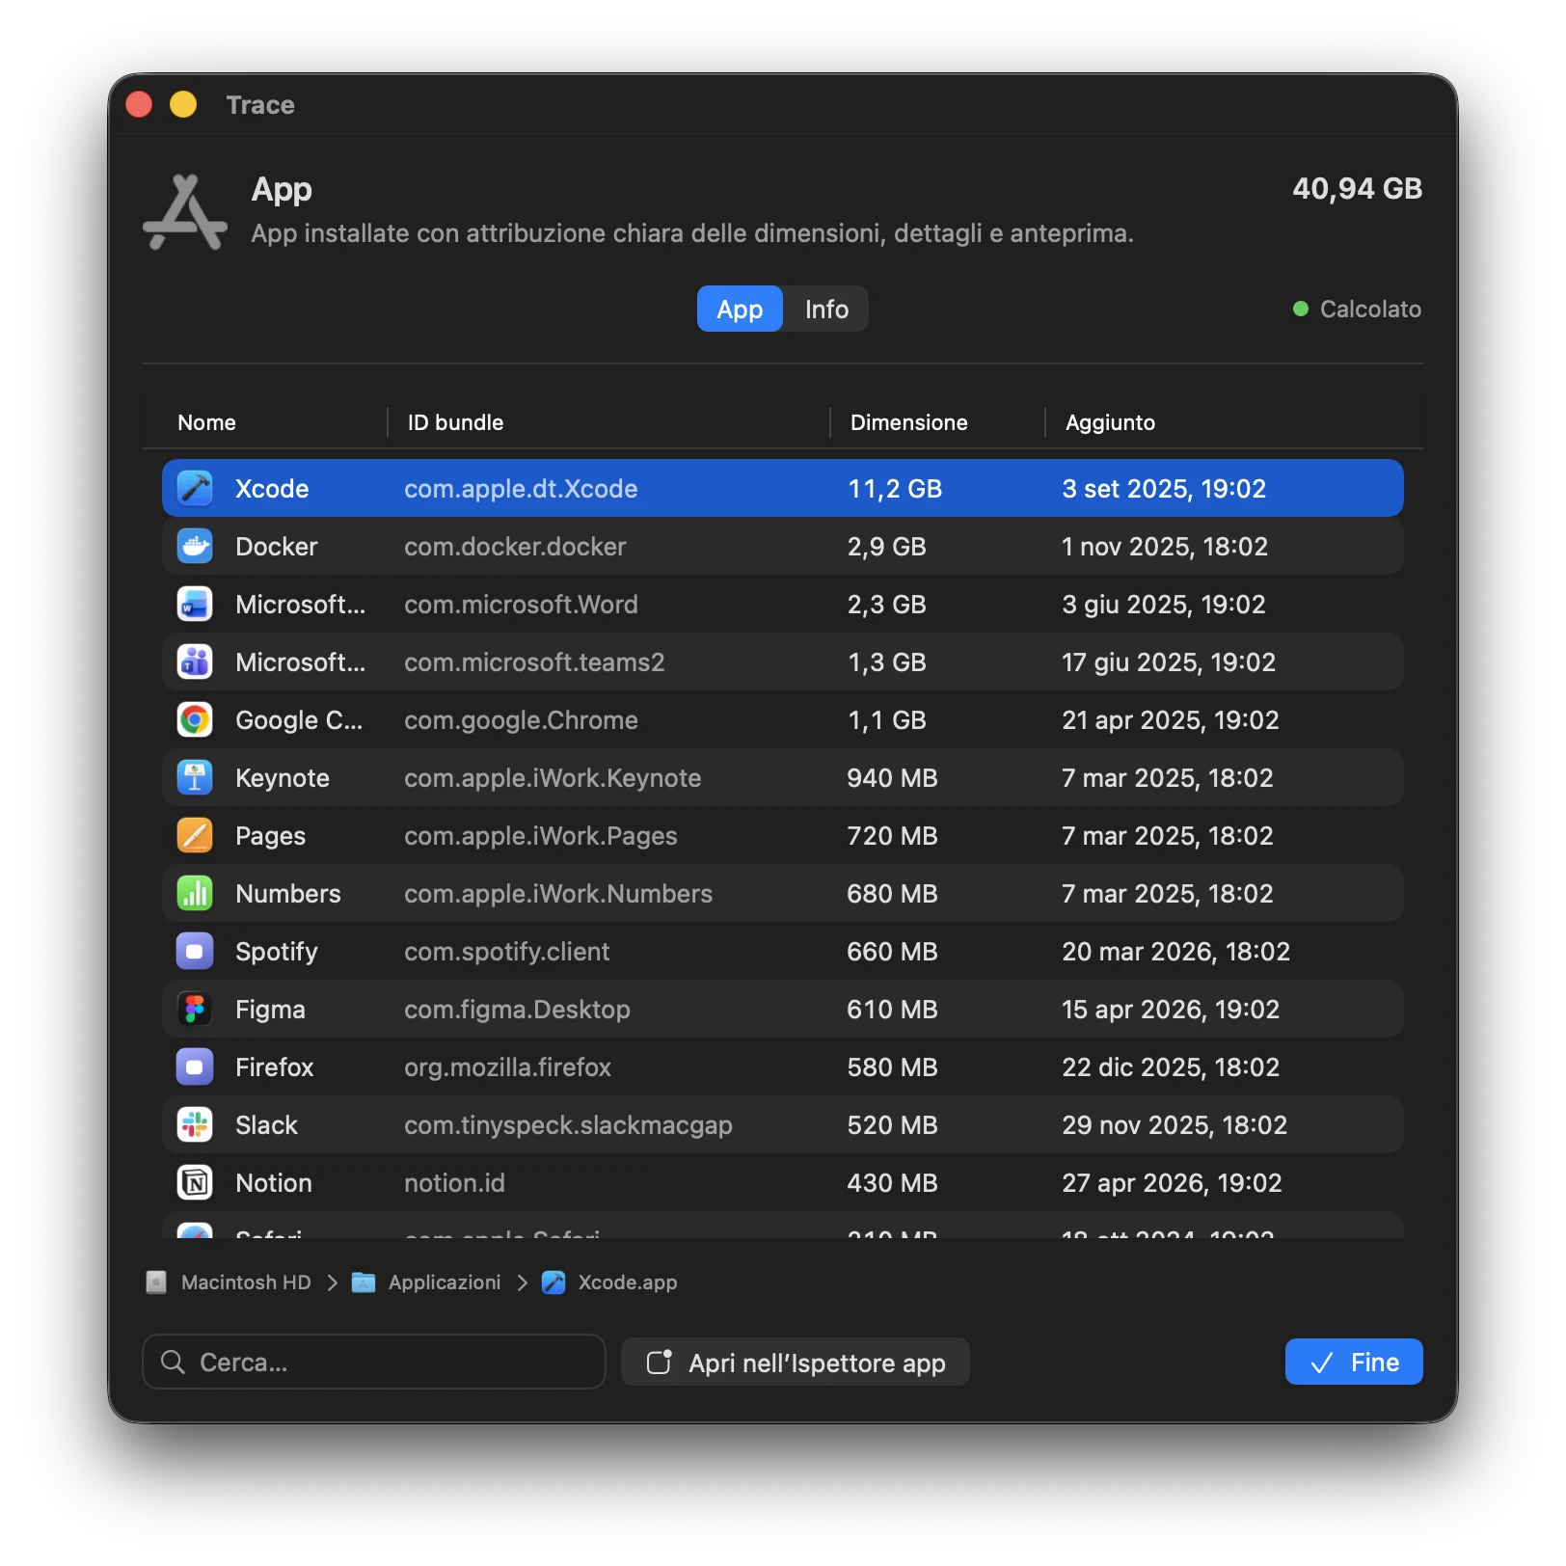
Task: Switch to the App tab
Action: point(740,310)
